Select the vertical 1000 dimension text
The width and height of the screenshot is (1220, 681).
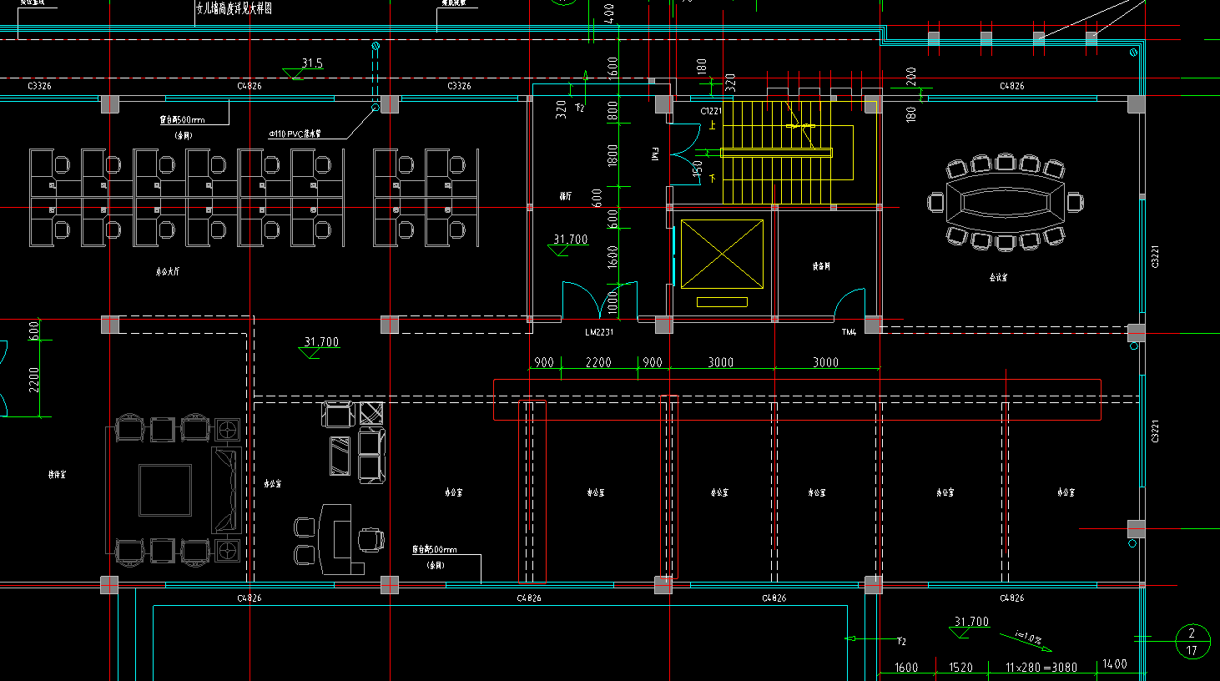[613, 302]
